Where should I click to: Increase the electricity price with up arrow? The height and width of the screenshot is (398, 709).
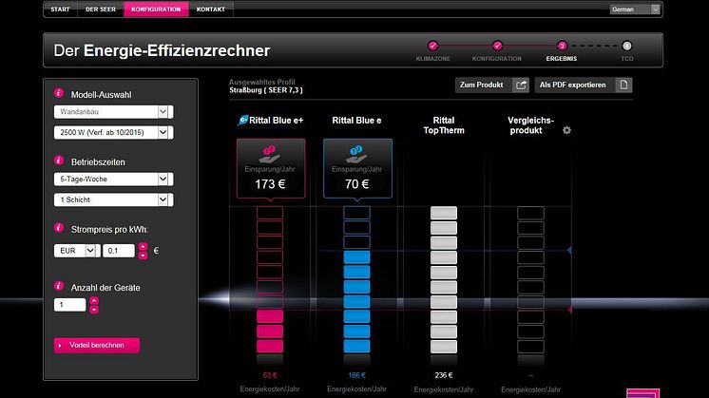pos(143,247)
